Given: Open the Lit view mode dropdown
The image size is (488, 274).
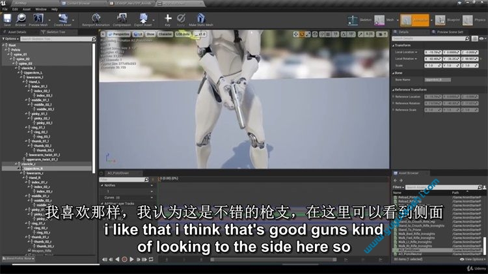Looking at the screenshot, I should 138,34.
